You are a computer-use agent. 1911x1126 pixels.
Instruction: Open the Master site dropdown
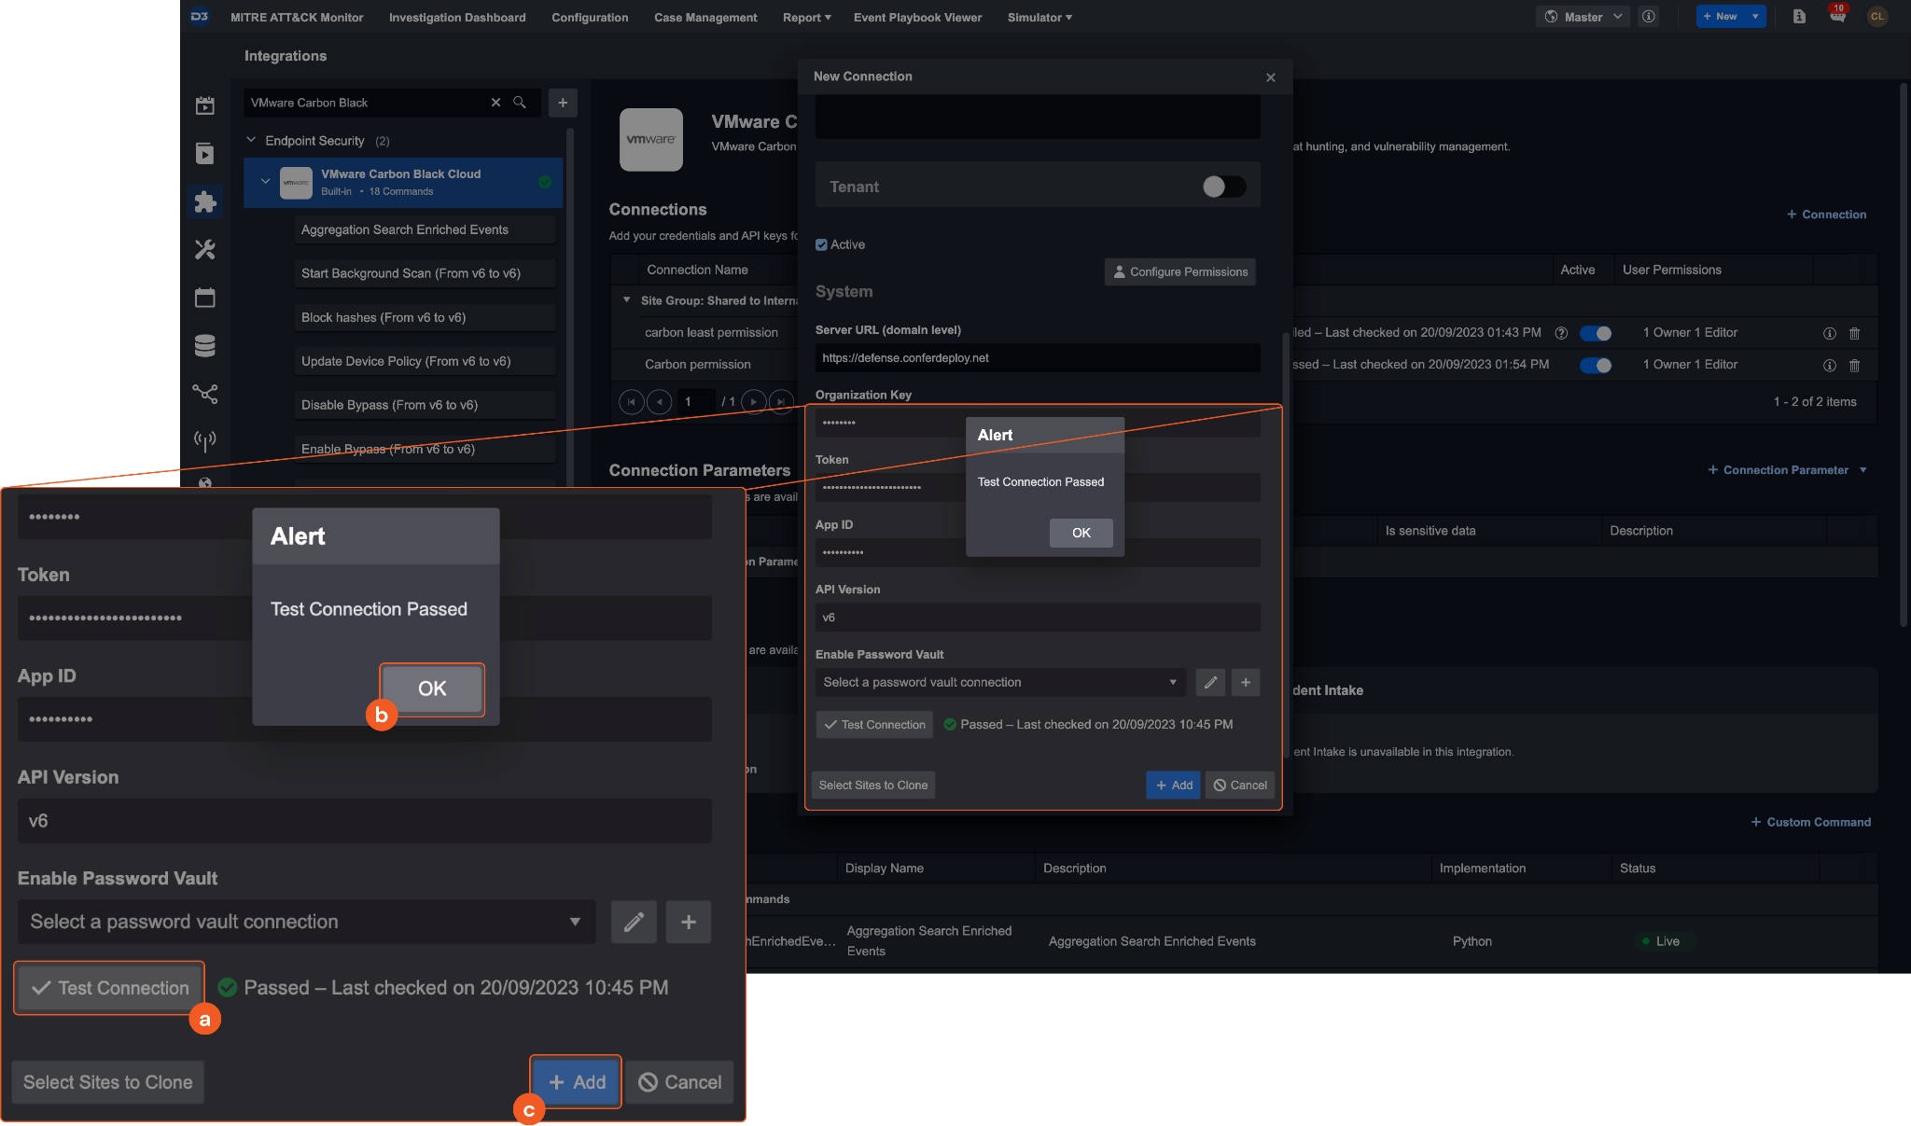[1583, 17]
